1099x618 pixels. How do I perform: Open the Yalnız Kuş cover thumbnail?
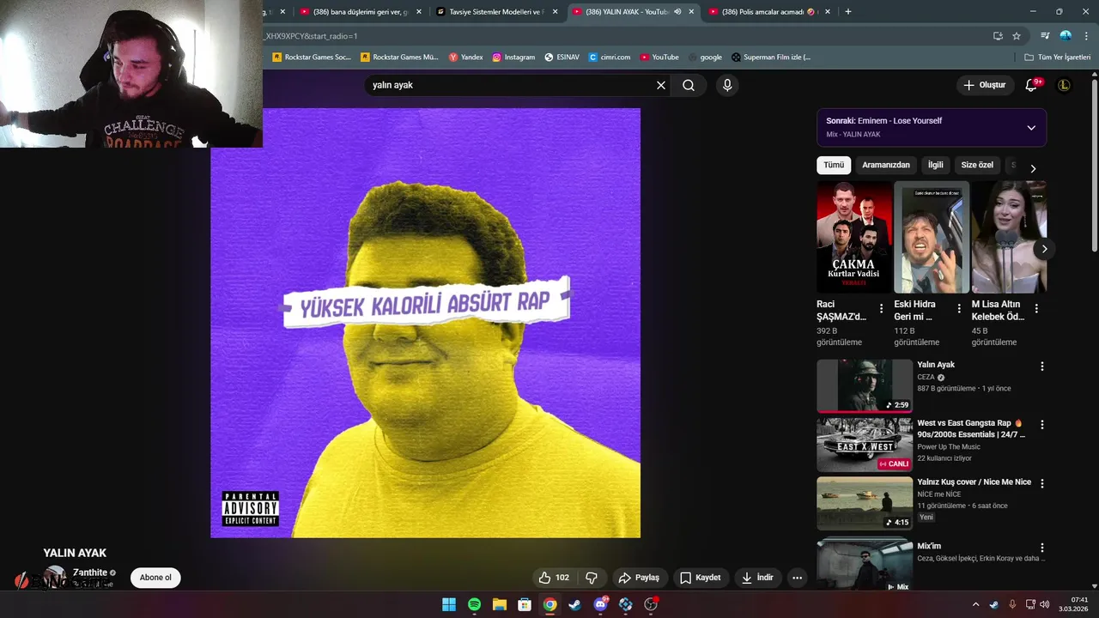coord(864,502)
